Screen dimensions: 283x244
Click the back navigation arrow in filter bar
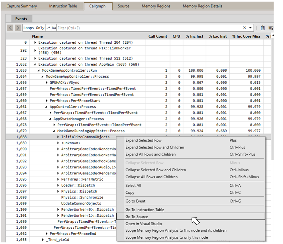pyautogui.click(x=10, y=28)
